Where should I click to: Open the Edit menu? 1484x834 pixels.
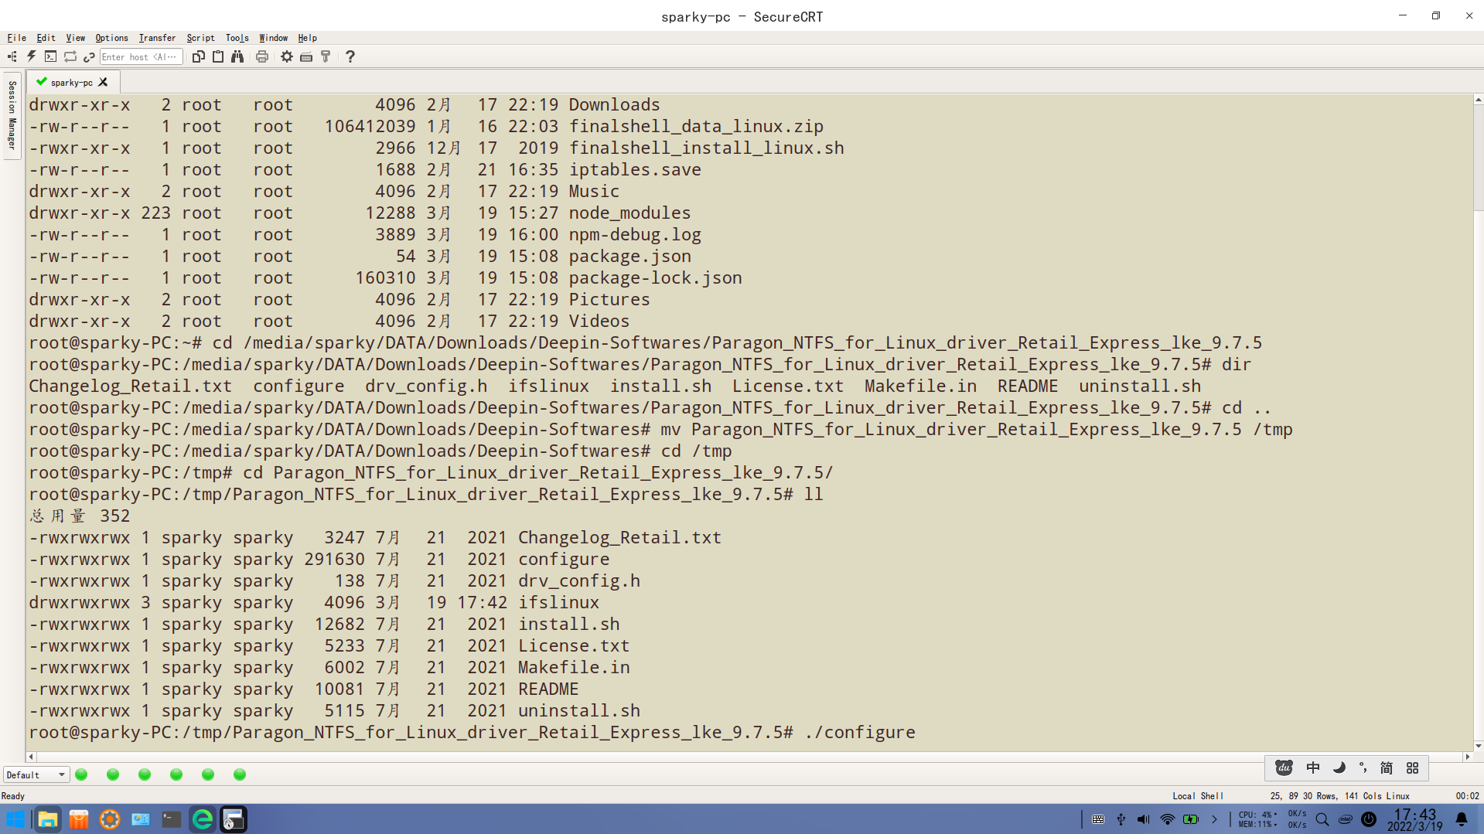point(46,38)
